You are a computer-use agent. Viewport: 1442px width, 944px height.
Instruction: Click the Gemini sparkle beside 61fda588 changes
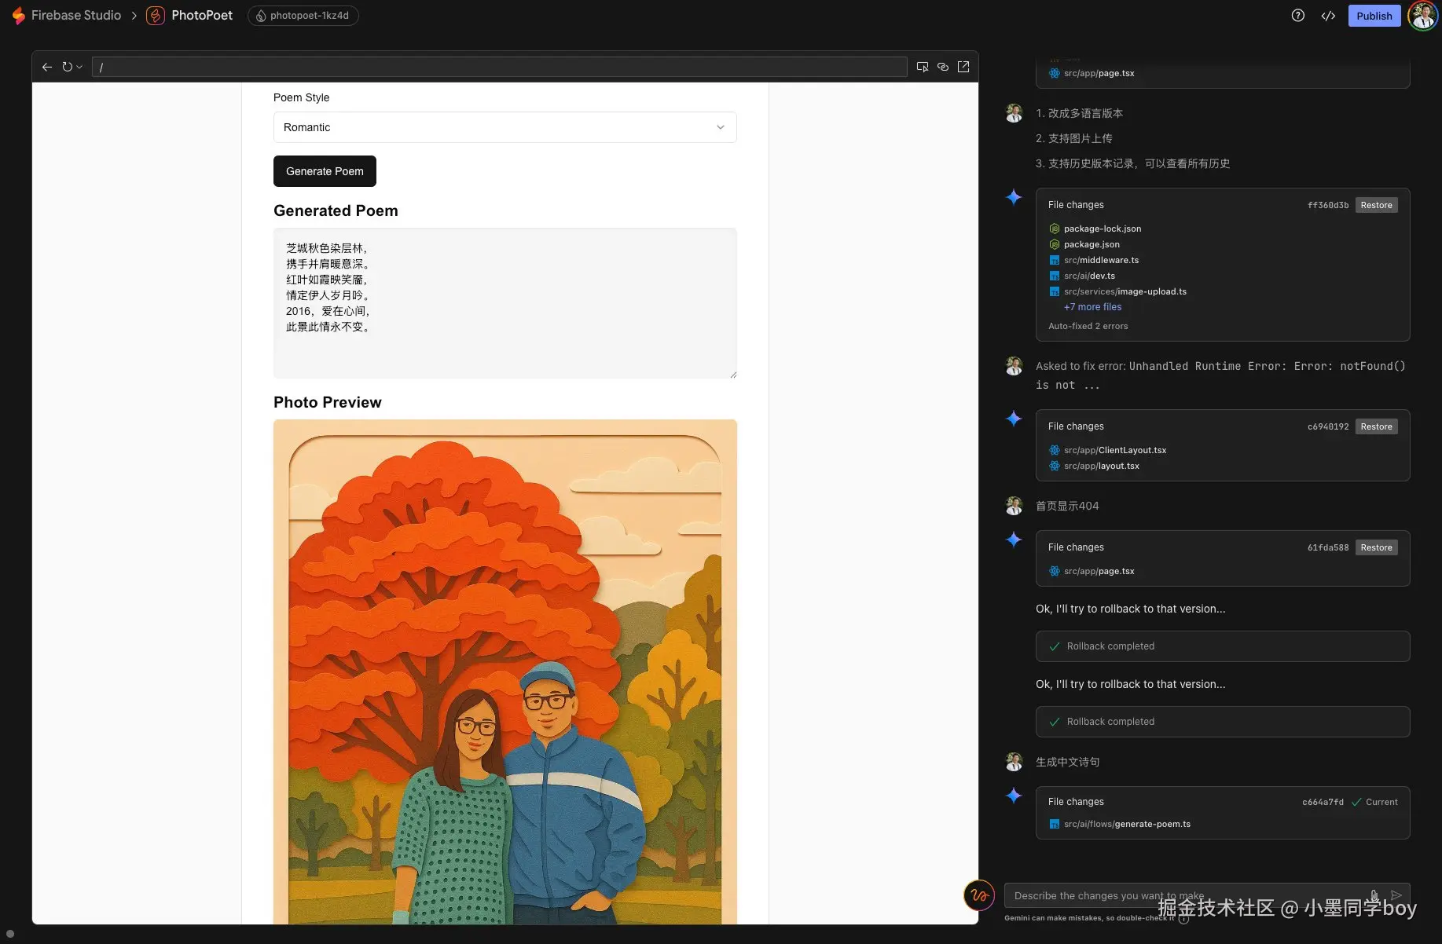[1014, 540]
